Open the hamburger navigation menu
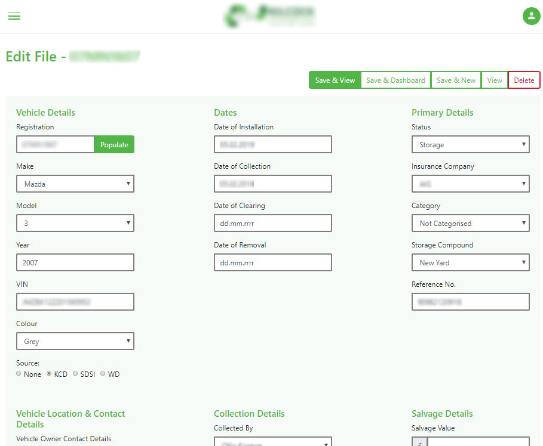The height and width of the screenshot is (446, 543). [14, 16]
